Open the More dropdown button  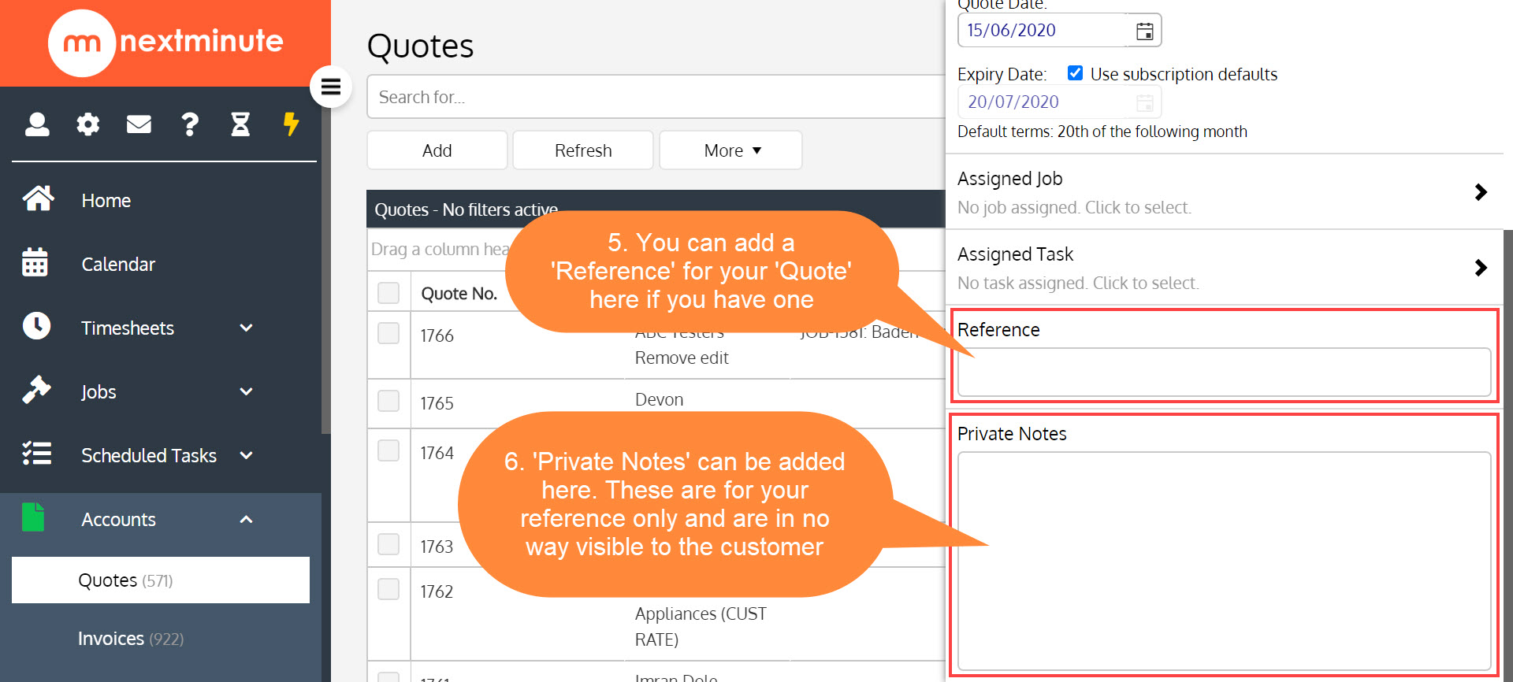[x=730, y=150]
